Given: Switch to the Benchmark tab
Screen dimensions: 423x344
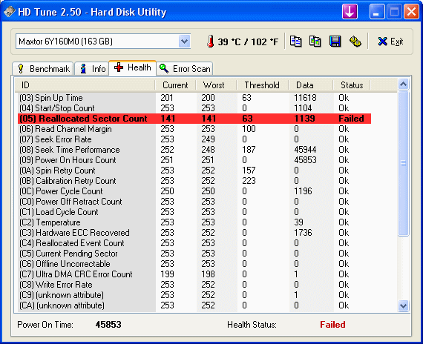Looking at the screenshot, I should 43,69.
